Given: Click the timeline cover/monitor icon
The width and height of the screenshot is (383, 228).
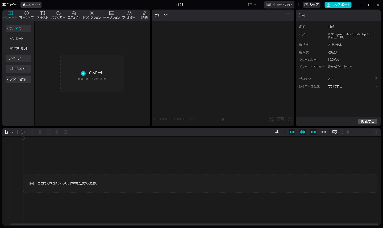Looking at the screenshot, I should (x=335, y=132).
